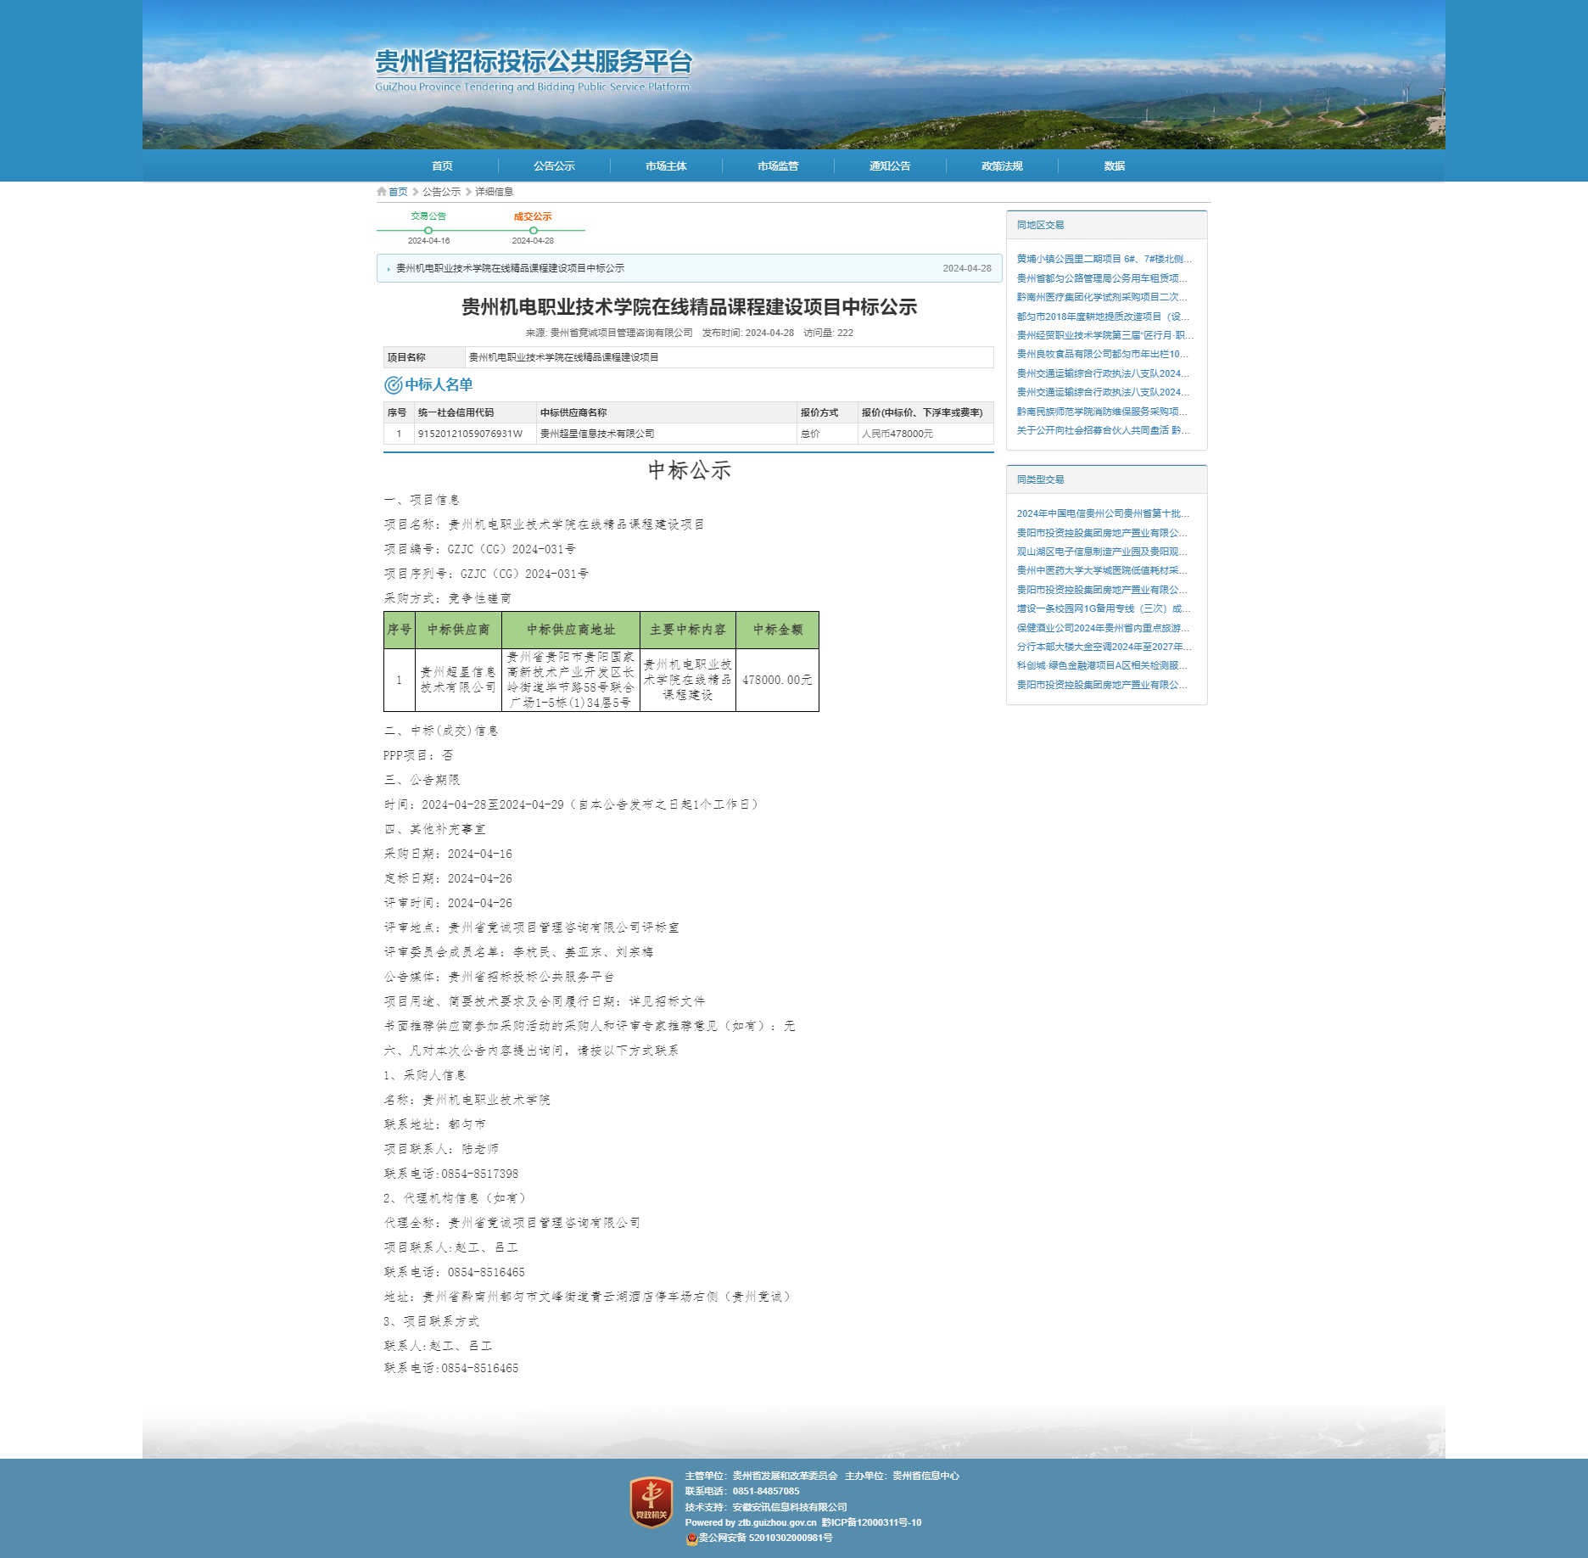Open the 政策法规 navigation menu

pos(1002,166)
